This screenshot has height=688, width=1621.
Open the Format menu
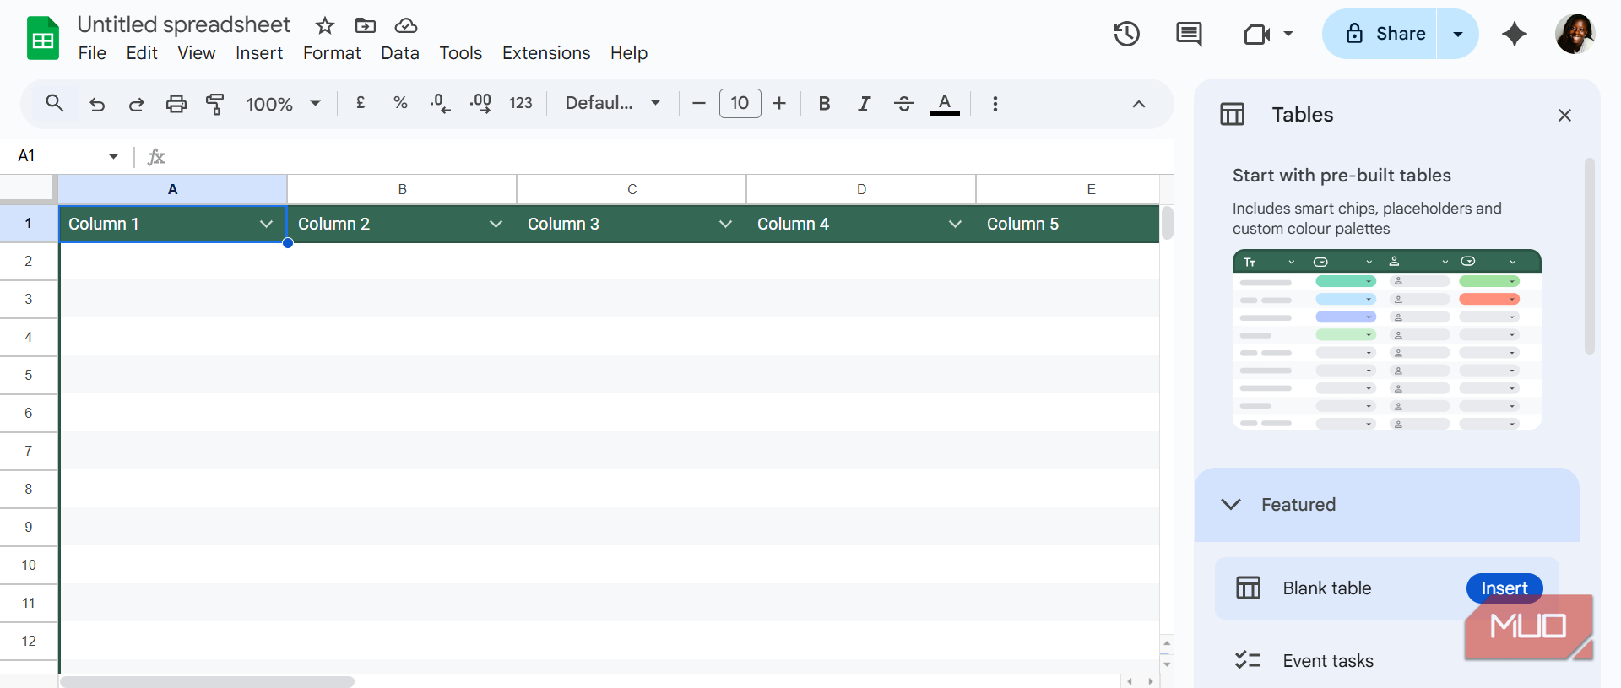tap(332, 53)
